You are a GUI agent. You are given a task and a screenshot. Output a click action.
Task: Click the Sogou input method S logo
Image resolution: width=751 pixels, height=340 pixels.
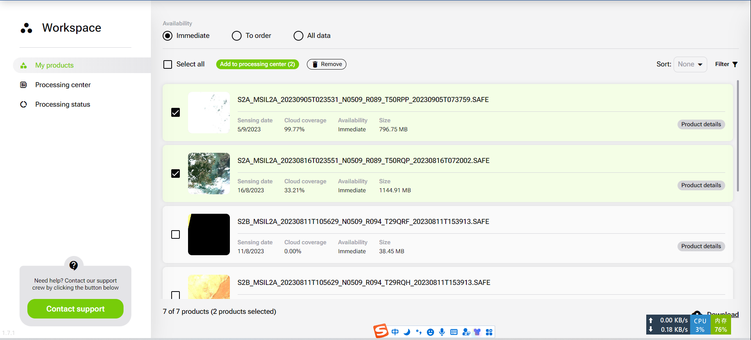coord(381,331)
